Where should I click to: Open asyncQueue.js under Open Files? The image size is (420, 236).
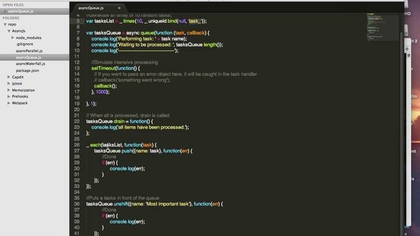20,11
